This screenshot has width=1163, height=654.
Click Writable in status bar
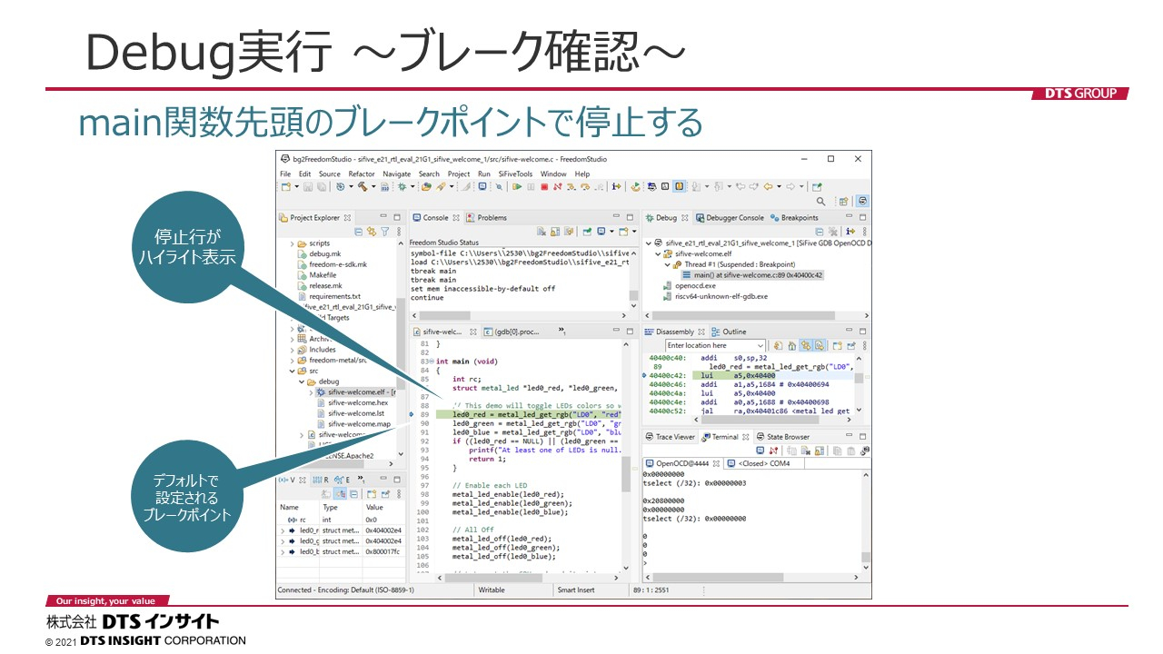(x=492, y=590)
